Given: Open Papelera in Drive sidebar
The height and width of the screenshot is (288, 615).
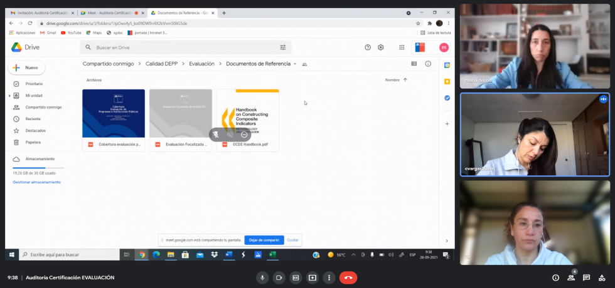Looking at the screenshot, I should pos(33,143).
